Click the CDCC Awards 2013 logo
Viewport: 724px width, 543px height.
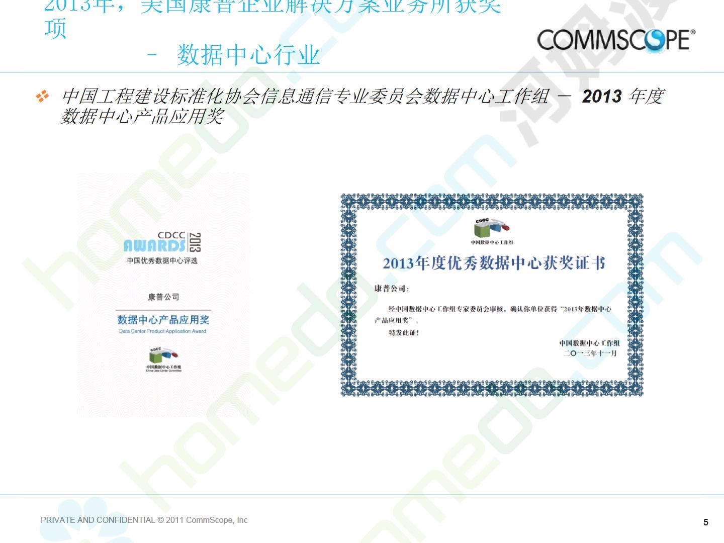point(162,243)
